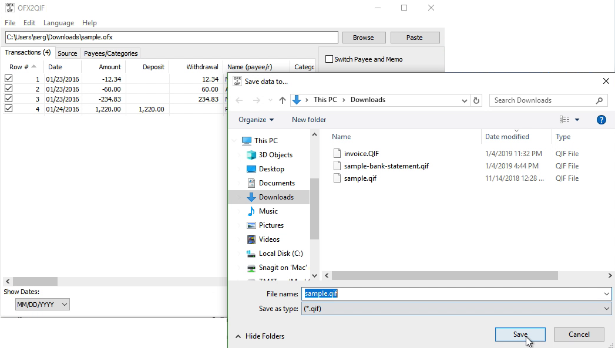Click the Browse button
This screenshot has width=615, height=348.
pos(364,38)
